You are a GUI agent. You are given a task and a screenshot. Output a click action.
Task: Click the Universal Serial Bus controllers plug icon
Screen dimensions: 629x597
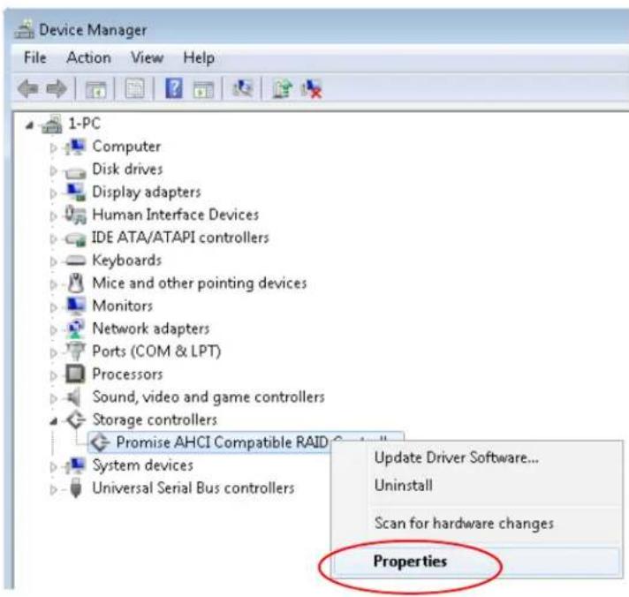[75, 488]
